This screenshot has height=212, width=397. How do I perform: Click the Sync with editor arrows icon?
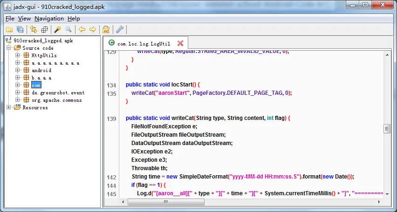[34, 30]
